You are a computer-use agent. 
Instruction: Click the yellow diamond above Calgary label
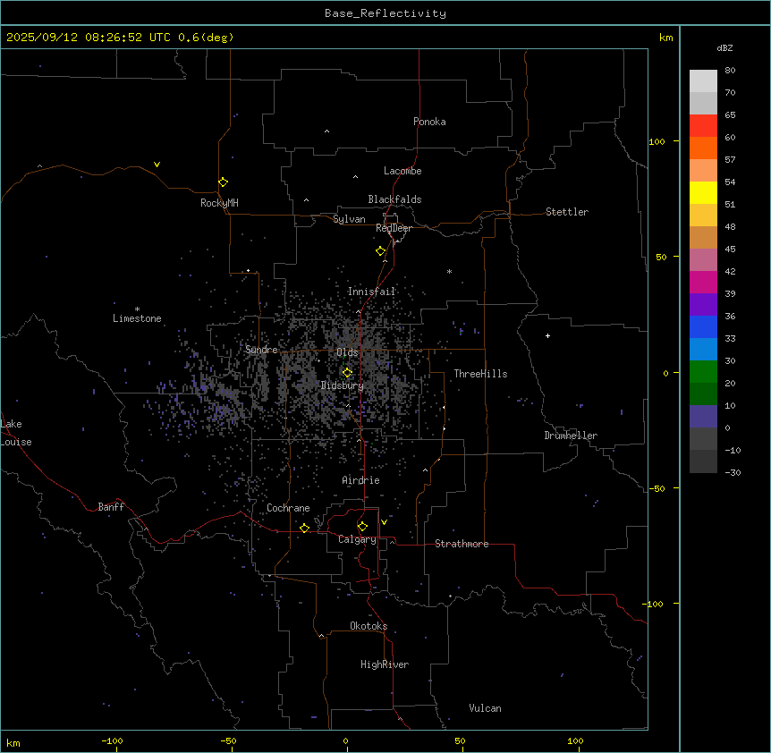click(x=362, y=527)
